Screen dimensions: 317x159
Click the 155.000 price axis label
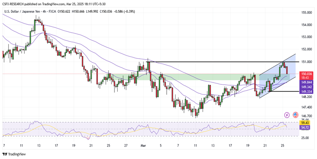(306, 12)
